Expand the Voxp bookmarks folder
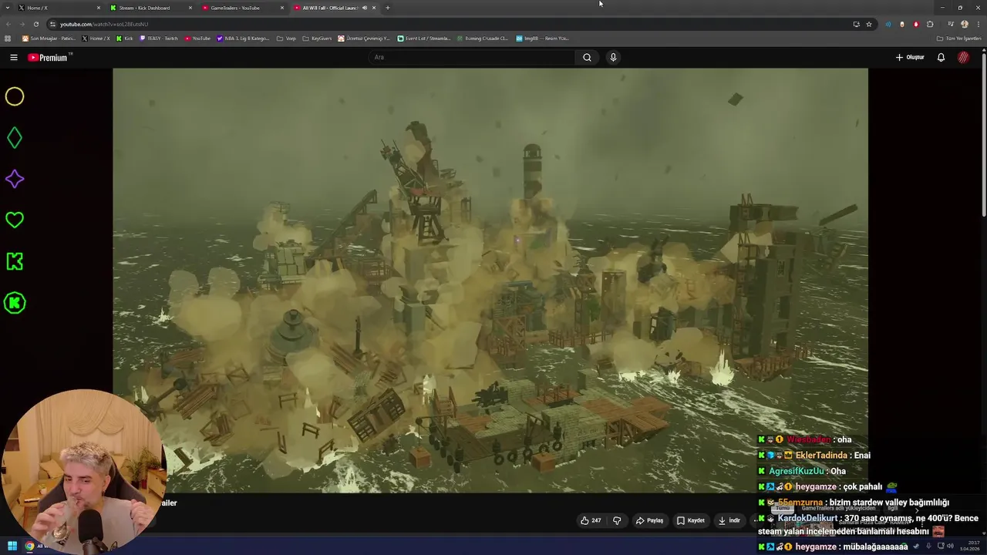This screenshot has height=555, width=987. (x=286, y=38)
